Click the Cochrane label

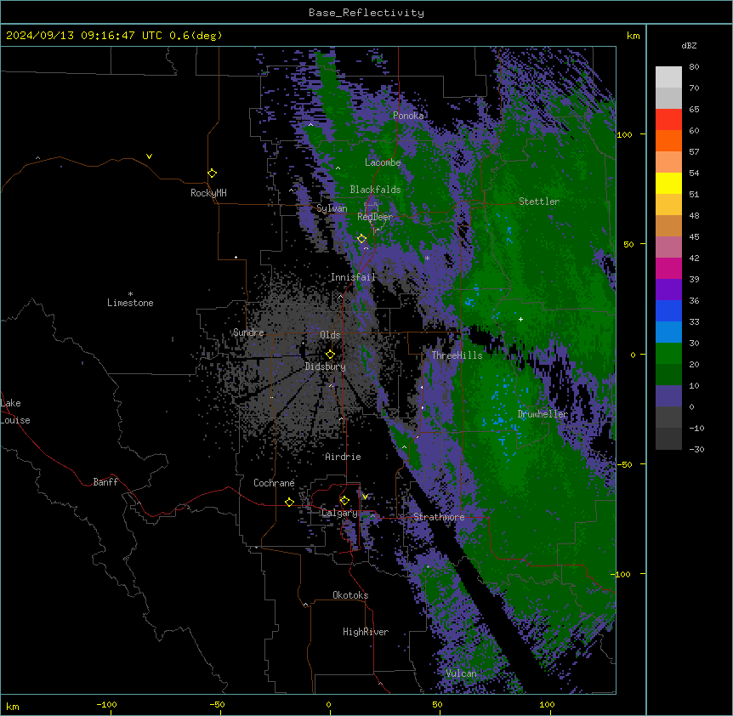pyautogui.click(x=274, y=483)
